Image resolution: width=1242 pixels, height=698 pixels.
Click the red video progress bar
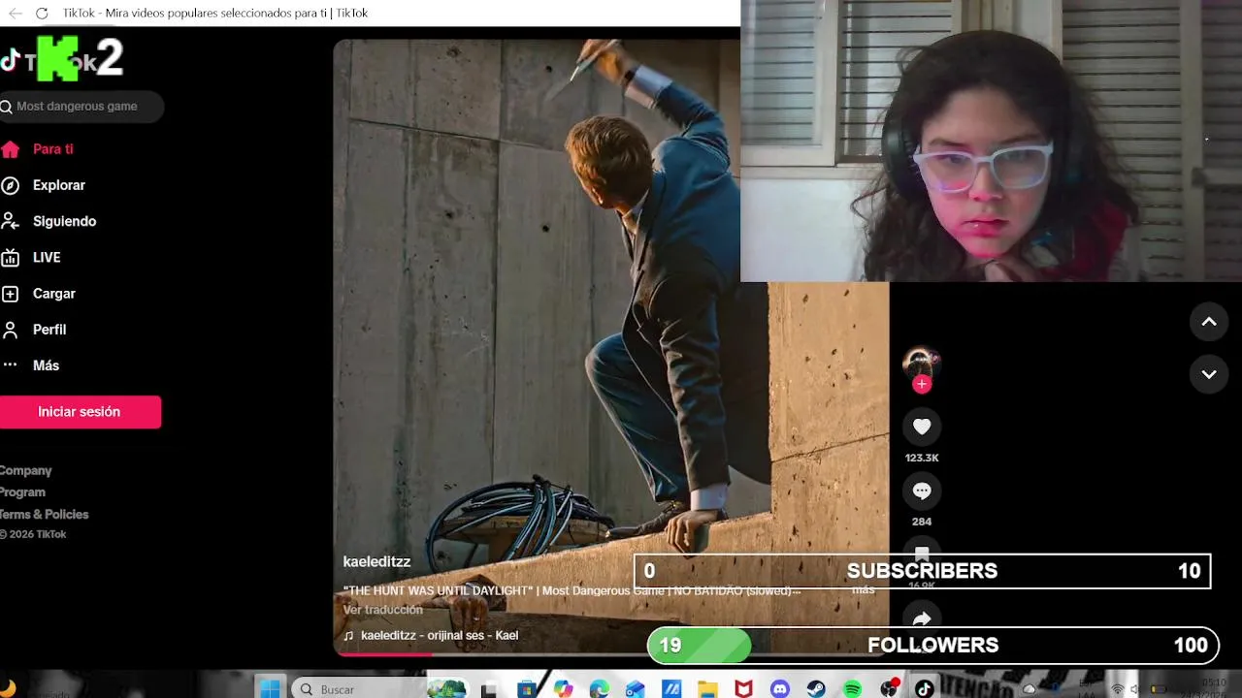point(384,653)
